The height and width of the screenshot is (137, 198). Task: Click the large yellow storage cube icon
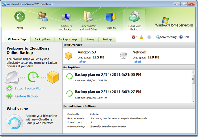(x=53, y=77)
